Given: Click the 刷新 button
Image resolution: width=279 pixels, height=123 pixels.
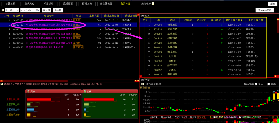Looking at the screenshot, I should [x=273, y=4].
